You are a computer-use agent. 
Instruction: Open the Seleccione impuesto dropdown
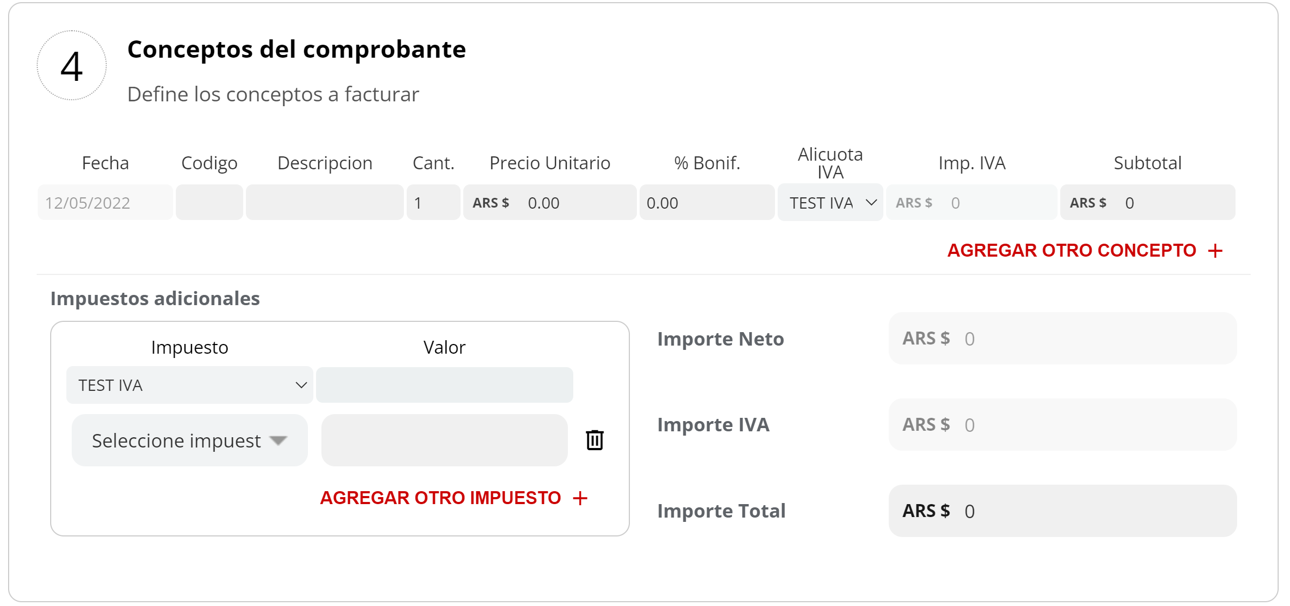(x=189, y=440)
